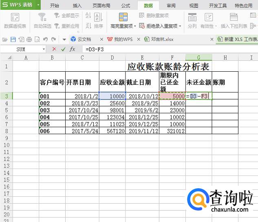The image size is (258, 222).
Task: Select column G header
Action: (x=198, y=57)
